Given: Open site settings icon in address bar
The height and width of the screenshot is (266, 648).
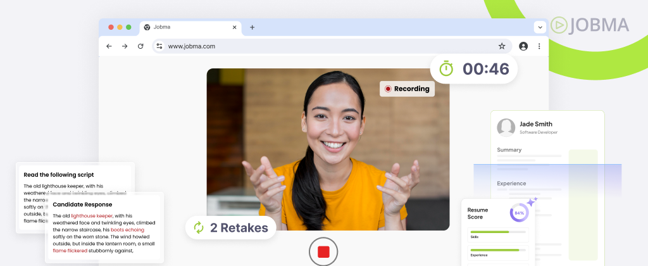Looking at the screenshot, I should (x=159, y=46).
